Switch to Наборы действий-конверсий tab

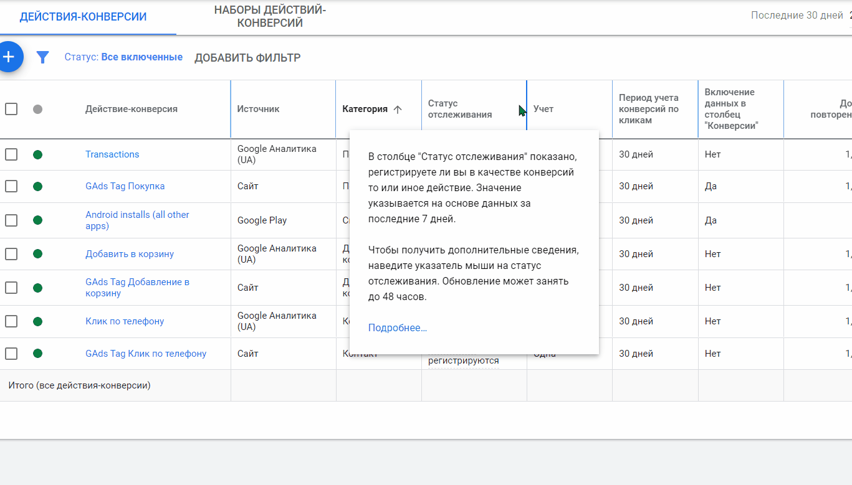coord(270,17)
